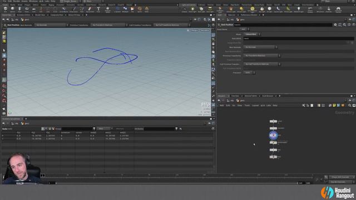Screen dimensions: 356x200
Task: Select the highlighted node in network editor
Action: (273, 136)
